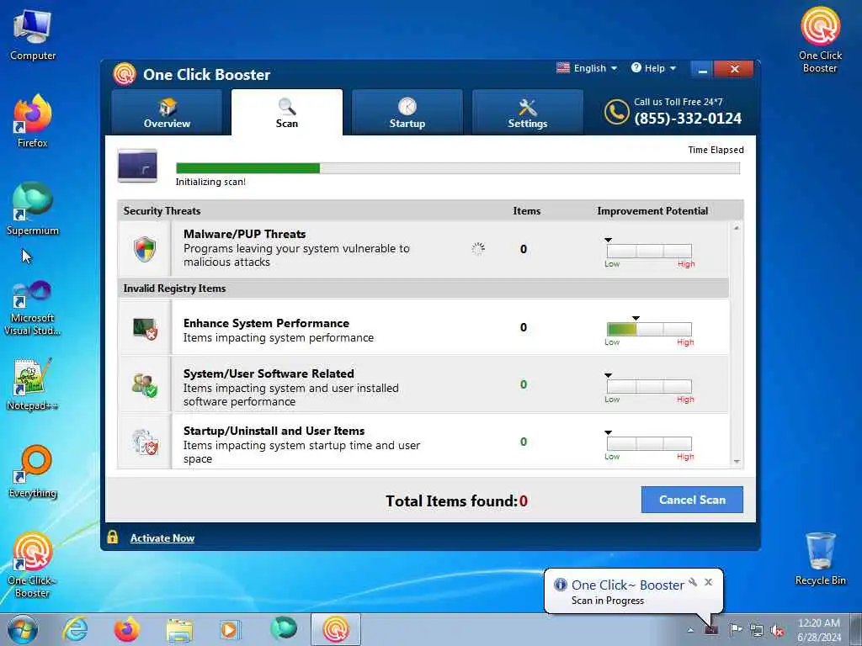Screen dimensions: 862x646
Task: Click the taskbar clock showing 12:20 AM
Action: pyautogui.click(x=819, y=629)
